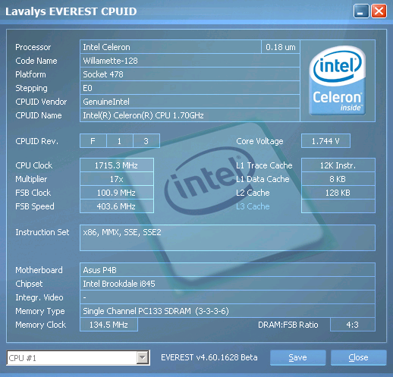Click the 'Memory Clock' label

point(40,325)
